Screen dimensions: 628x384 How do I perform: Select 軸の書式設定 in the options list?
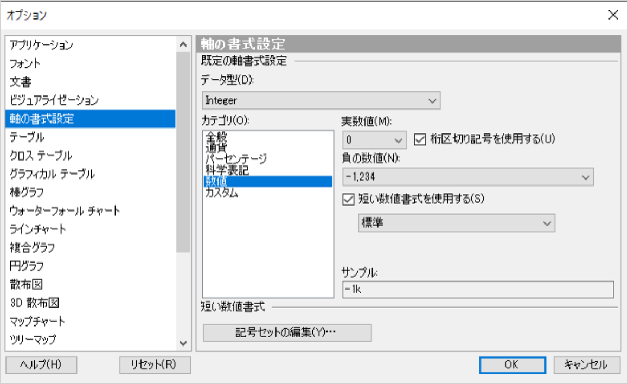pyautogui.click(x=91, y=119)
